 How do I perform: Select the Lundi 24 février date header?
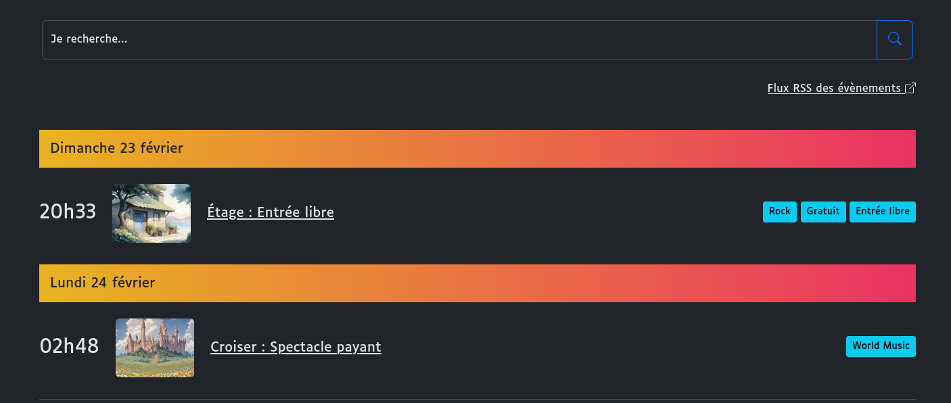pos(478,283)
